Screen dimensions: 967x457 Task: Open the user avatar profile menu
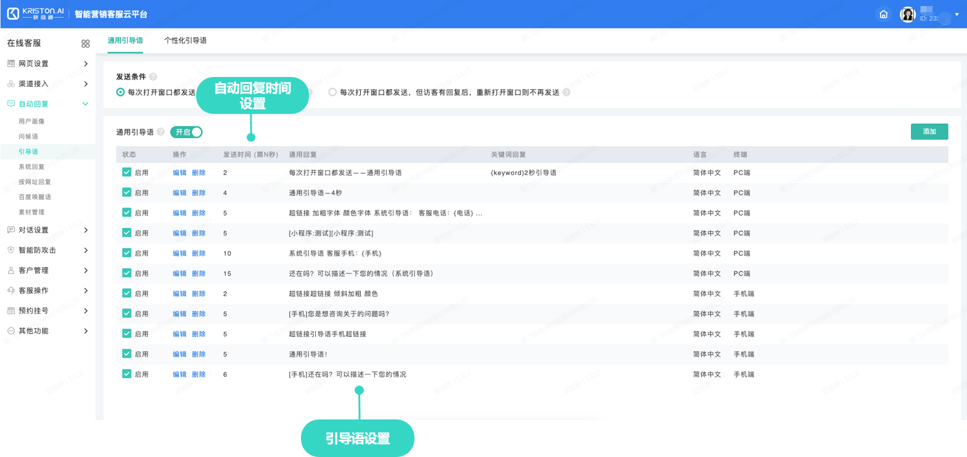pos(908,14)
